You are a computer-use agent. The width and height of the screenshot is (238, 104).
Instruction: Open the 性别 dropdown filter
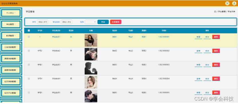click(90, 22)
